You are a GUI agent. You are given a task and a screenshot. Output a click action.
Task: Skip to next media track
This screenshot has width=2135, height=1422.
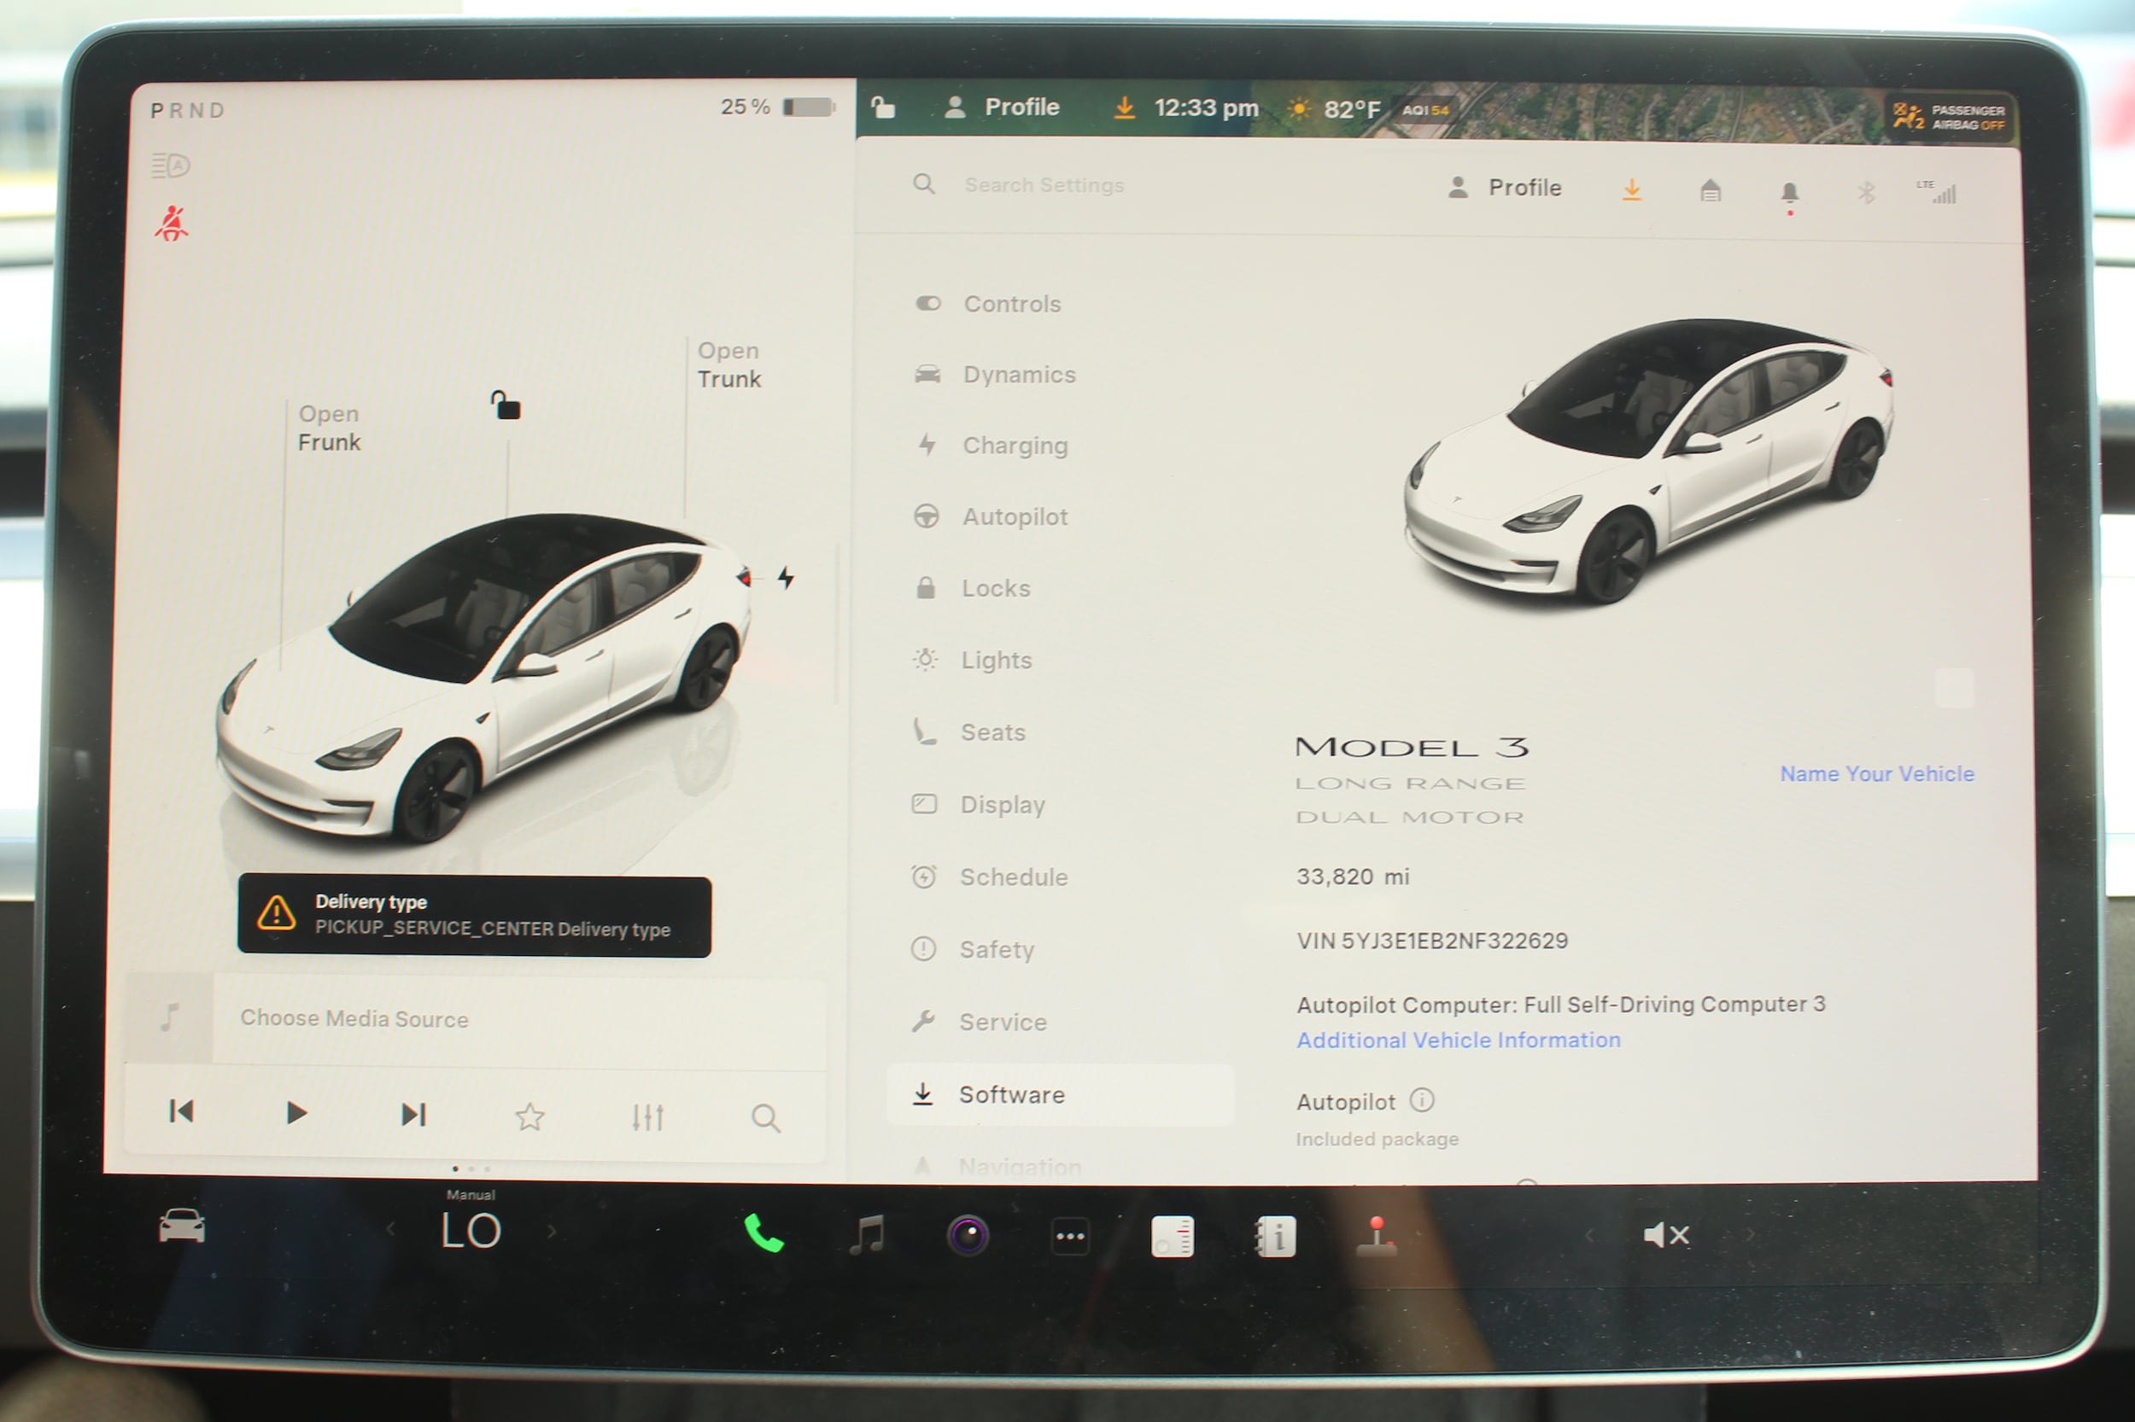point(413,1114)
